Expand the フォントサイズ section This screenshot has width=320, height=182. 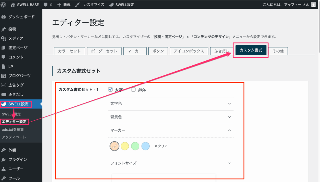tap(229, 163)
